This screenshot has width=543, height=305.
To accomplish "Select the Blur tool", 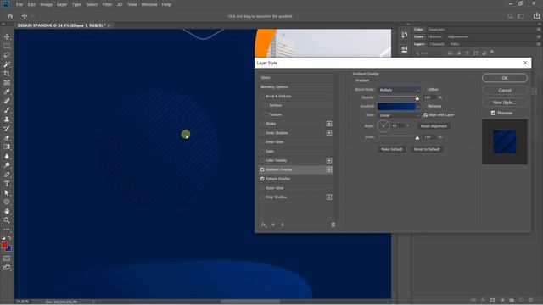I will tap(7, 156).
